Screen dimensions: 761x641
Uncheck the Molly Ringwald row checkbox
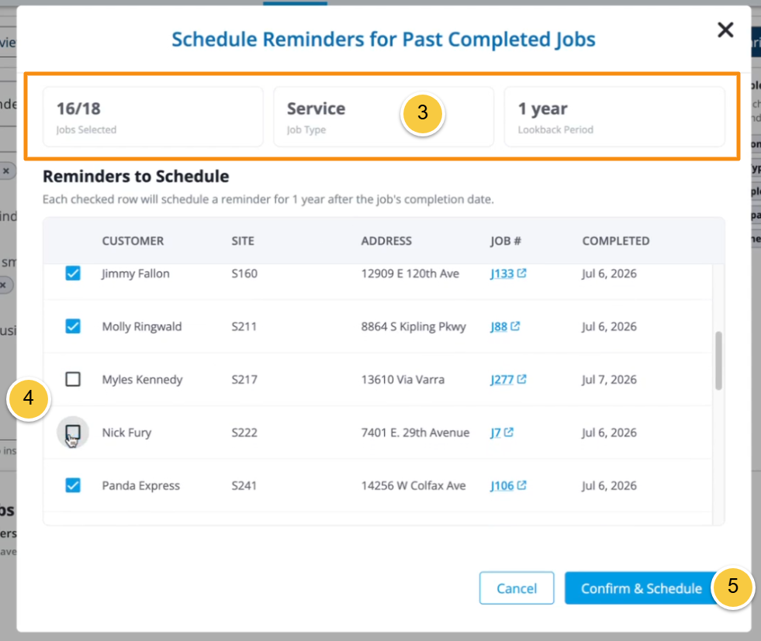[73, 326]
